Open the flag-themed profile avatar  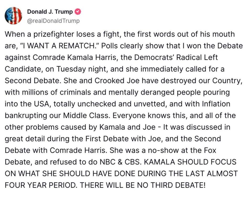coord(13,16)
